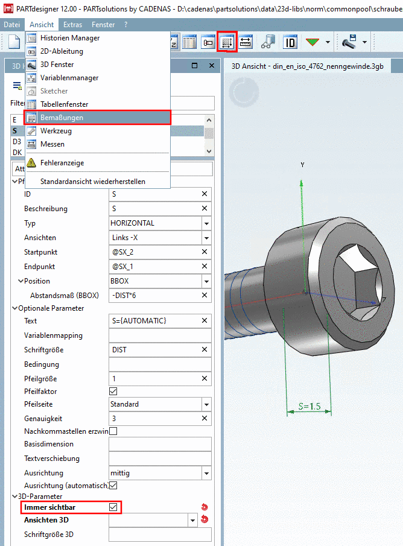The image size is (403, 546).
Task: Click the measure toolbar icon
Action: pyautogui.click(x=246, y=42)
